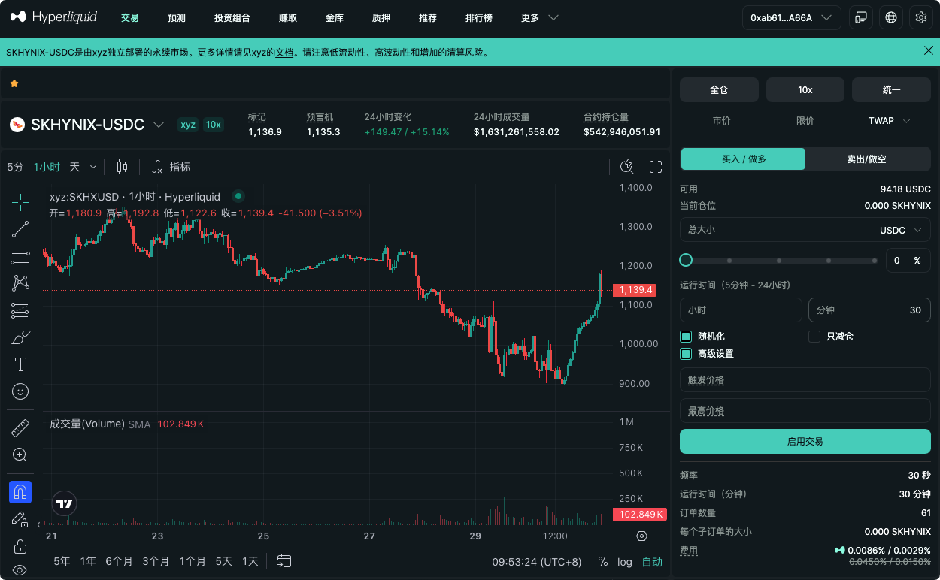Screen dimensions: 940x580
Task: Select the 5分 timeframe
Action: pos(15,167)
